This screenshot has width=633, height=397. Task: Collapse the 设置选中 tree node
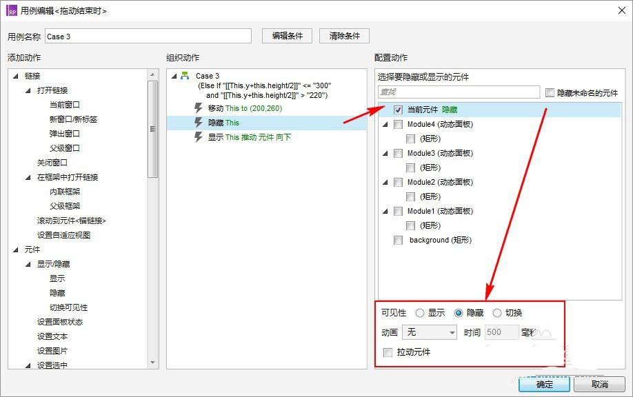pyautogui.click(x=28, y=365)
